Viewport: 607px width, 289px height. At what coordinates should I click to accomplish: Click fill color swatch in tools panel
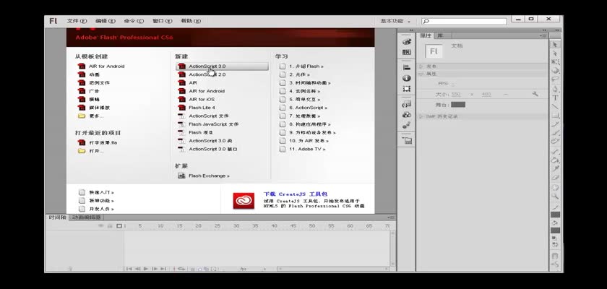(555, 230)
